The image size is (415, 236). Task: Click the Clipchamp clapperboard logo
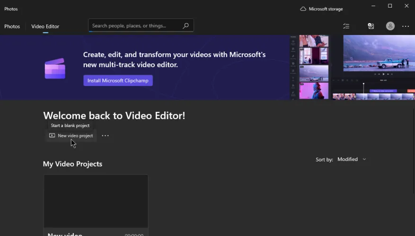[55, 69]
